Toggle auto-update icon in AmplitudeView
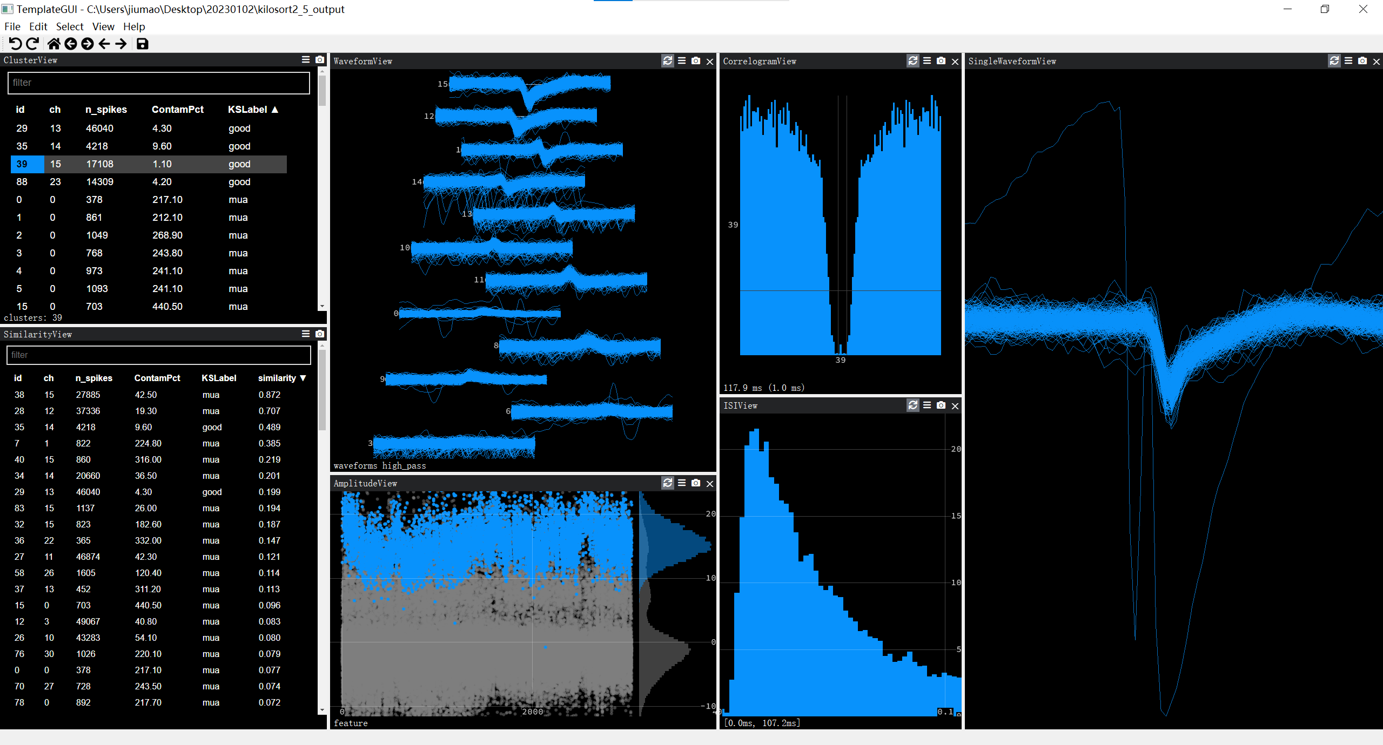1383x745 pixels. [668, 483]
